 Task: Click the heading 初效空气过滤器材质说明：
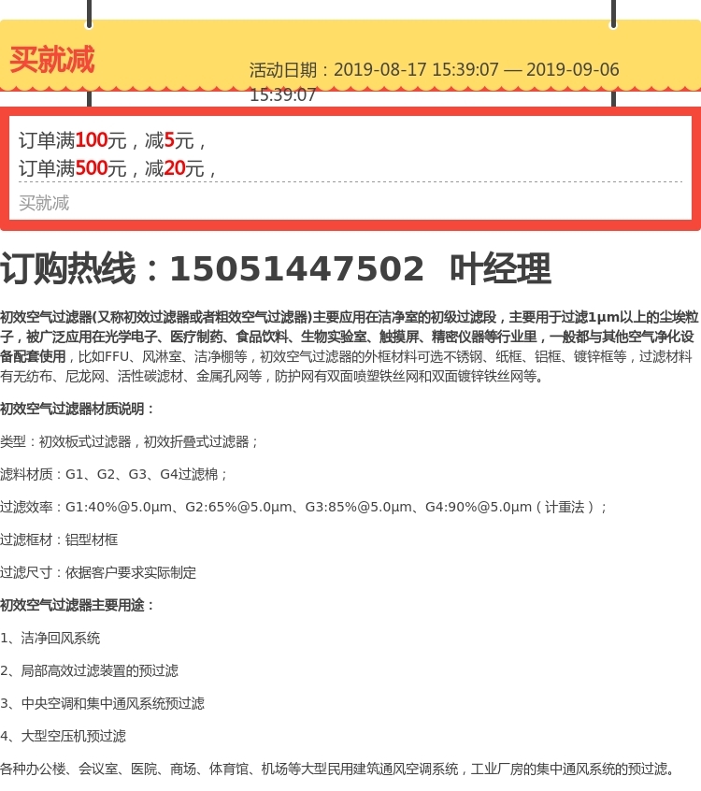pyautogui.click(x=78, y=409)
